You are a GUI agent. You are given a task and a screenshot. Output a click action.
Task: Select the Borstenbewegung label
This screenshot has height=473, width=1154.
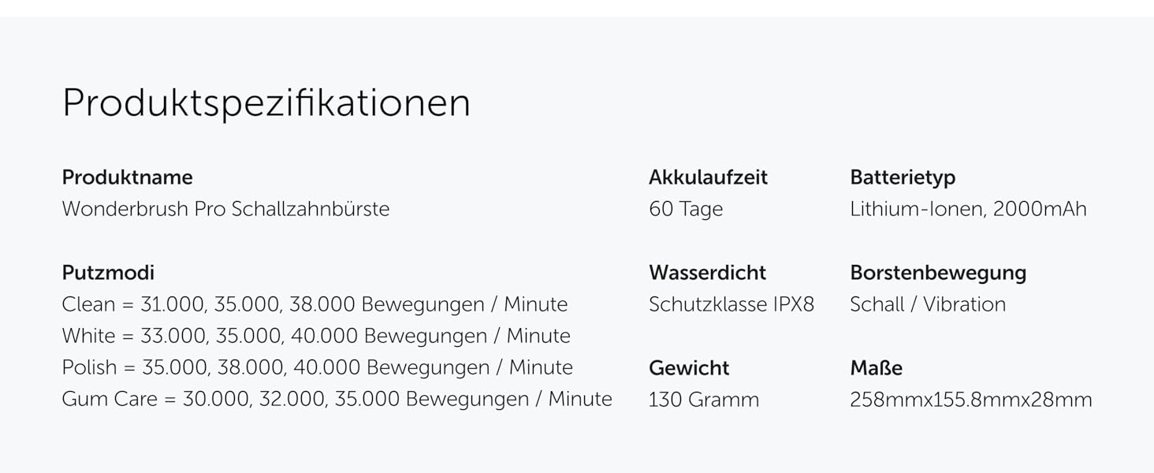pyautogui.click(x=938, y=273)
